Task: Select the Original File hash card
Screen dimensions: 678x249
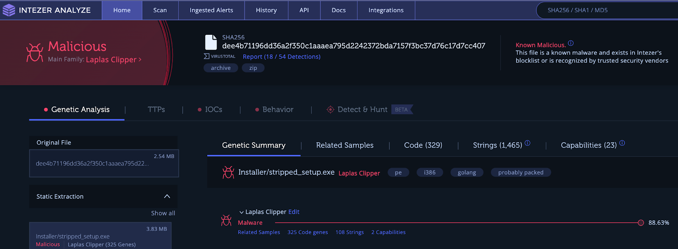Action: pos(104,163)
